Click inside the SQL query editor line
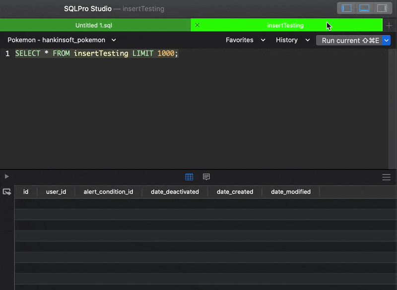Viewport: 397px width, 290px height. 97,54
